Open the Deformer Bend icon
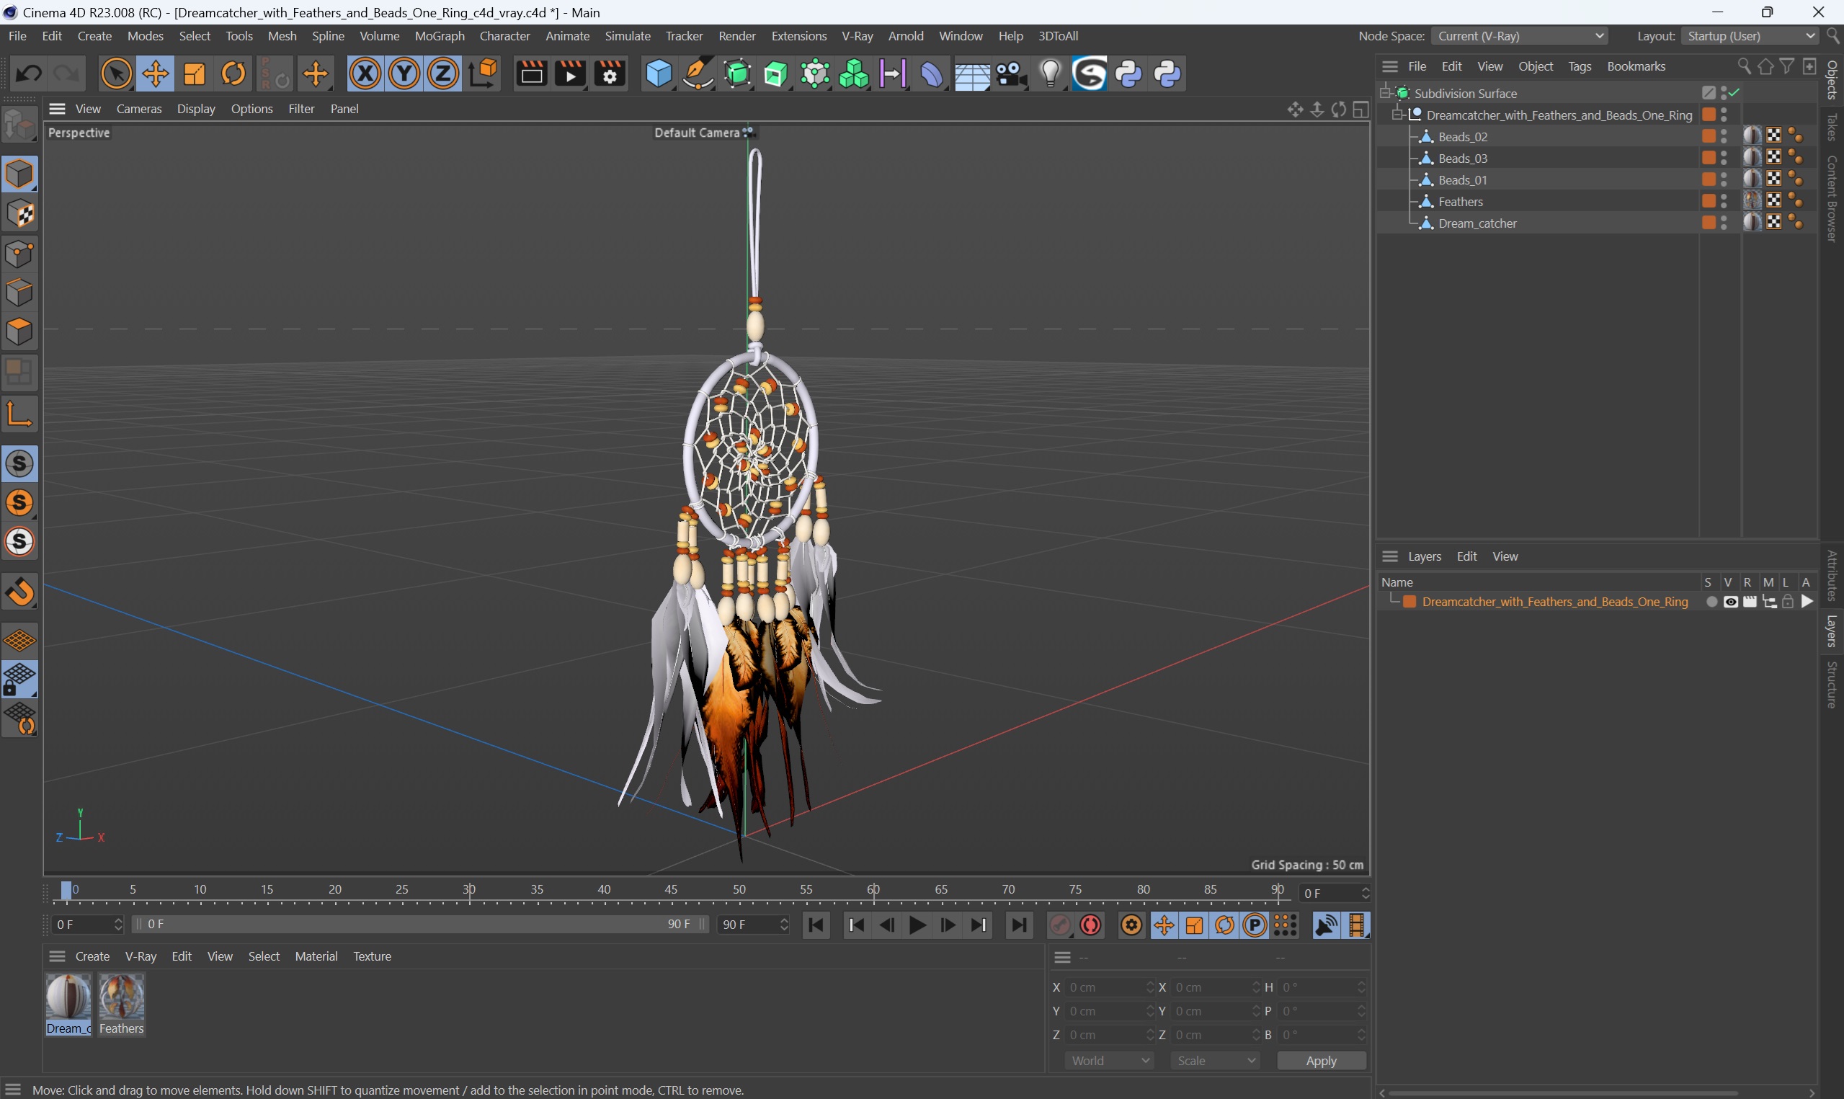This screenshot has height=1099, width=1844. tap(932, 74)
